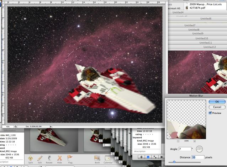Click the Flag icon
227x167 pixels.
(x=70, y=158)
